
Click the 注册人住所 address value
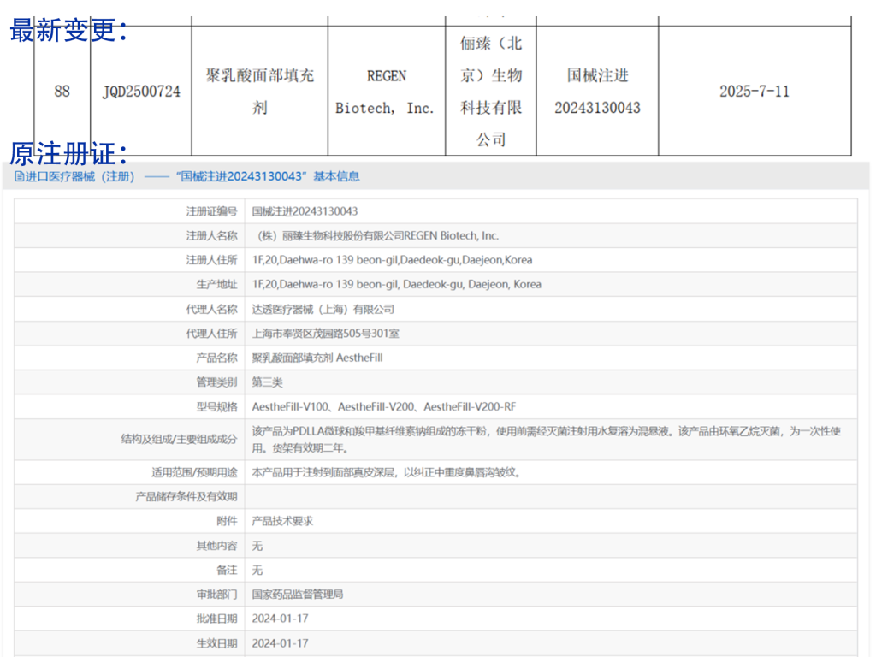pos(392,260)
